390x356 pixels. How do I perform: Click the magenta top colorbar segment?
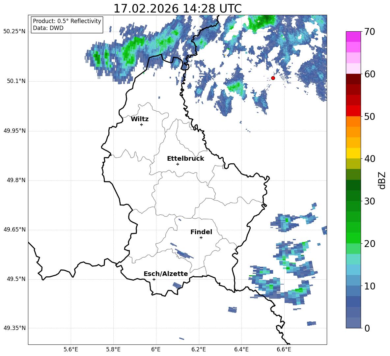click(x=353, y=37)
